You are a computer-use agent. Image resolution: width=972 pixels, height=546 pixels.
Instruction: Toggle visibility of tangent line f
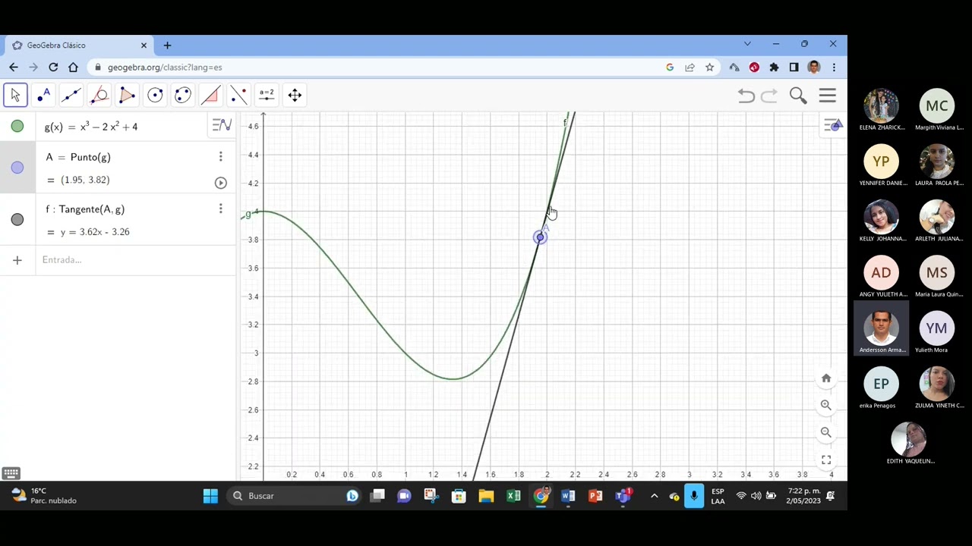(17, 219)
